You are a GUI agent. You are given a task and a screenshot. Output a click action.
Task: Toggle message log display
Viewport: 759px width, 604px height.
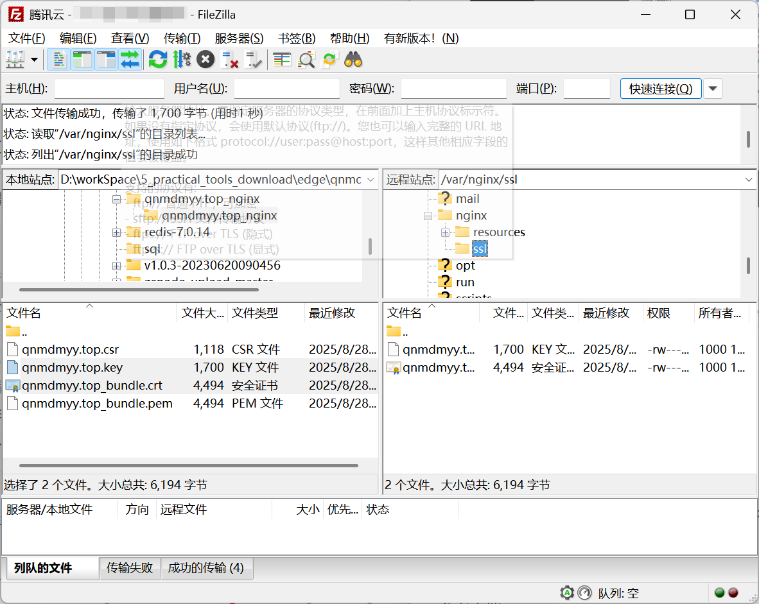coord(58,60)
